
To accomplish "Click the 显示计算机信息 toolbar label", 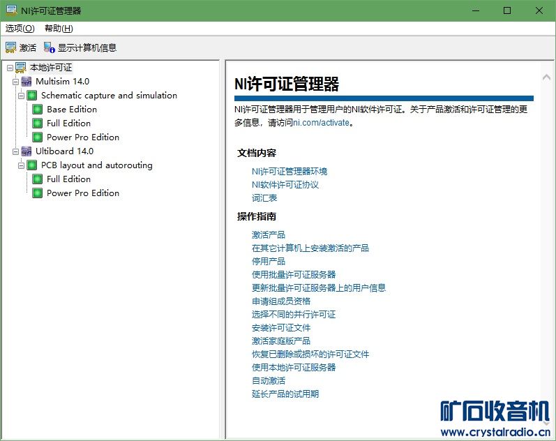I will tap(87, 47).
